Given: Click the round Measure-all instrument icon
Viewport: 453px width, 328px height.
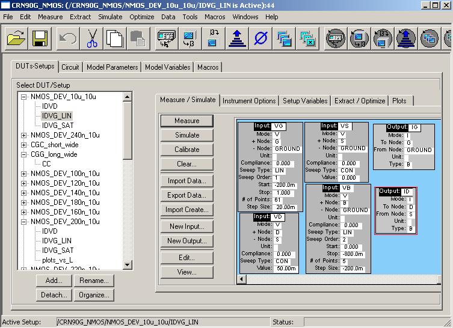Looking at the screenshot, I should 336,38.
